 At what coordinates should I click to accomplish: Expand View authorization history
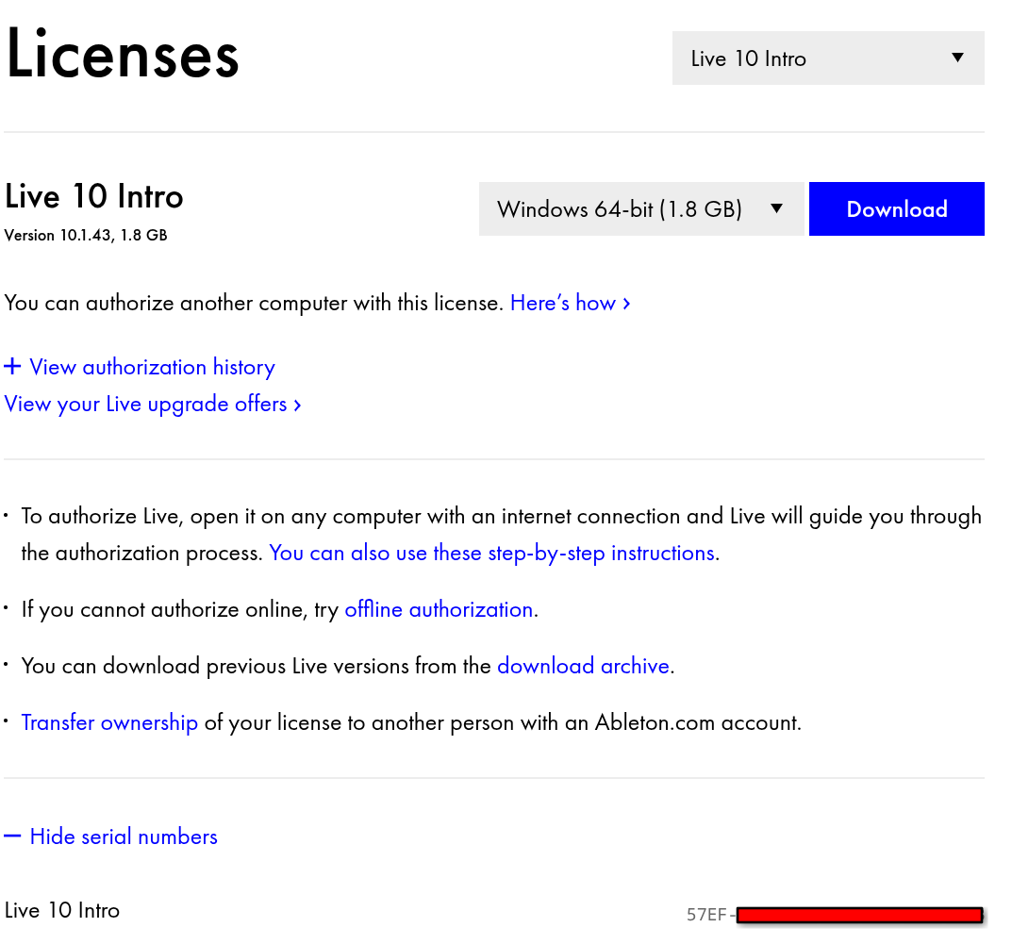[140, 367]
